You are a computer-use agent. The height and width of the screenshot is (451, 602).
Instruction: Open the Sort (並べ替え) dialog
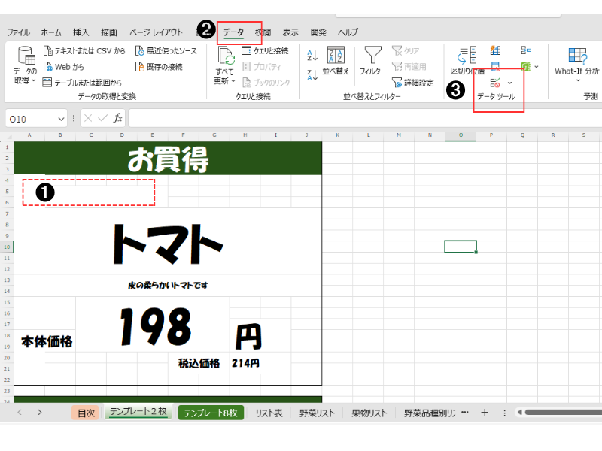(336, 60)
